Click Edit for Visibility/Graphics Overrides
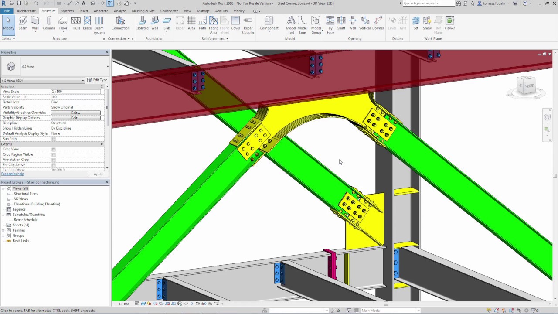558x314 pixels. pos(75,113)
